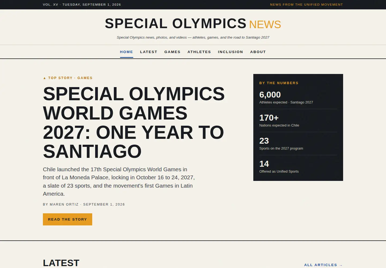Screen dimensions: 386x268
Task: Click the 6,000 athletes expected stat
Action: point(298,97)
